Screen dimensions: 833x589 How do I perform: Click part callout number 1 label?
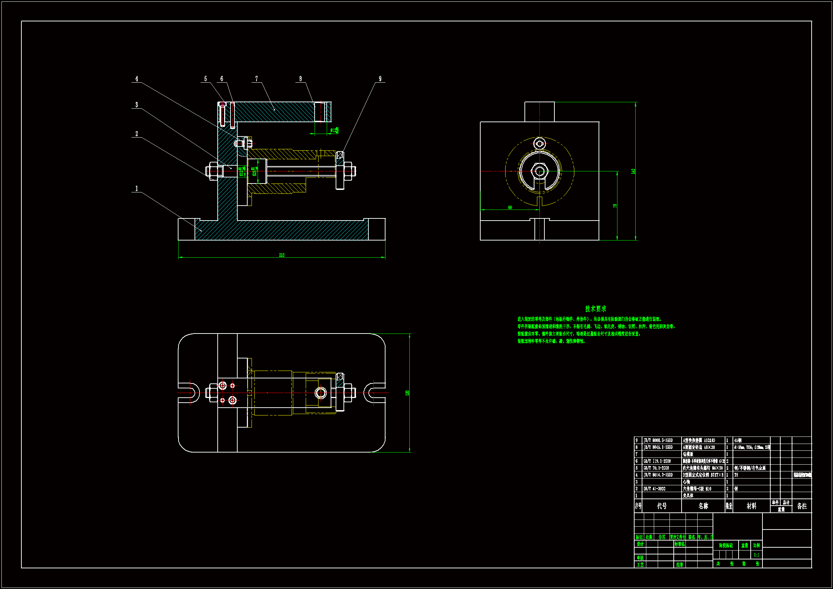(x=136, y=188)
